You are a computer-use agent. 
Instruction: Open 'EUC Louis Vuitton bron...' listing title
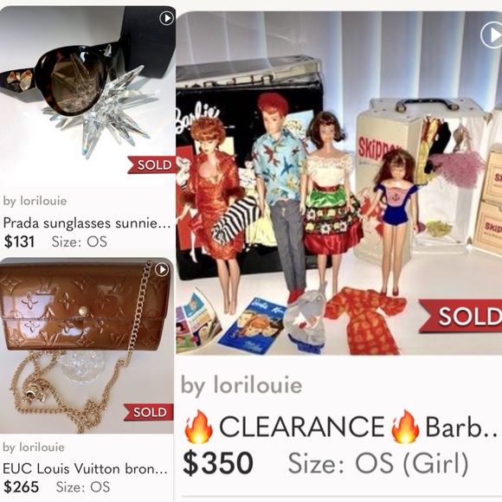click(x=85, y=469)
